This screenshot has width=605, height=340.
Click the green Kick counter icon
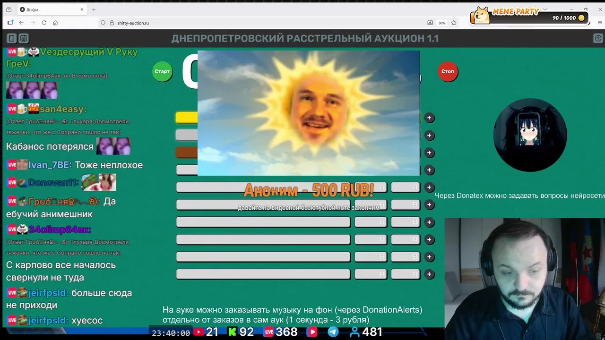coord(232,332)
